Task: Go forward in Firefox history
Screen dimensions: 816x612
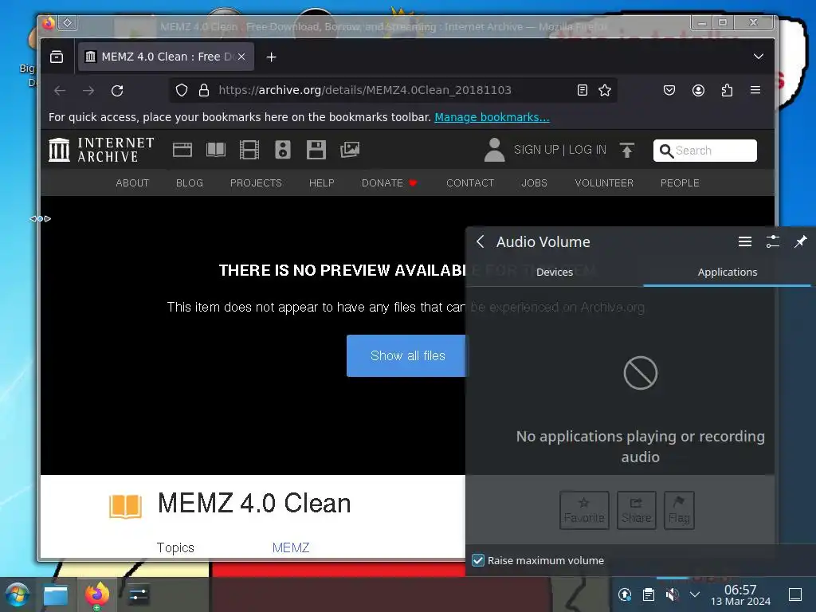Action: point(88,91)
